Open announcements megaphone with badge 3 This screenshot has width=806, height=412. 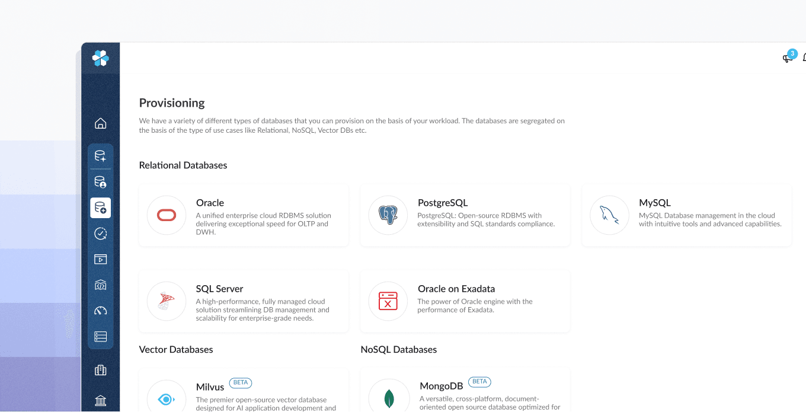[789, 57]
